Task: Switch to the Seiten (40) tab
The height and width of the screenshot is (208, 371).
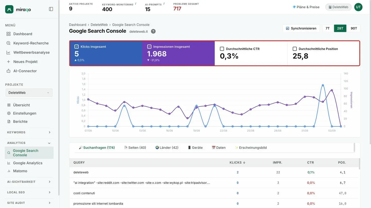Action: [135, 148]
